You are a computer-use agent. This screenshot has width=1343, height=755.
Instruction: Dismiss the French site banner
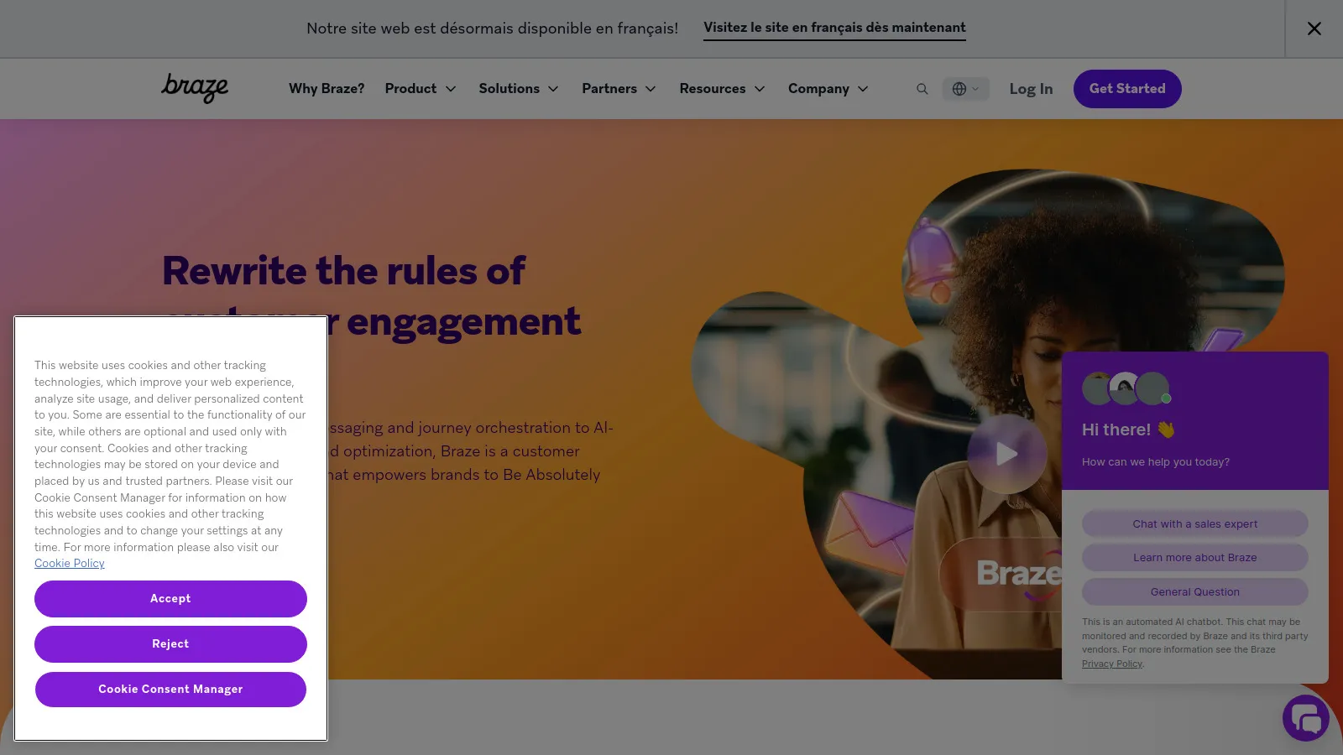[x=1314, y=28]
